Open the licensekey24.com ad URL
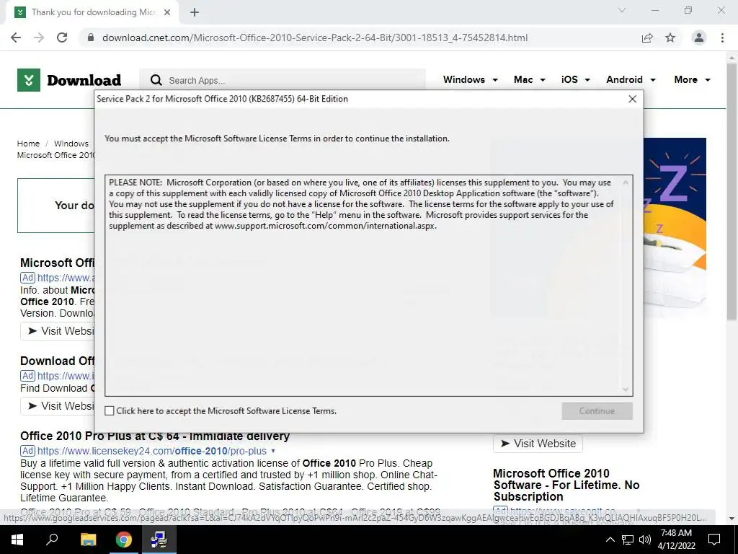Screen dimensions: 738x554 pos(152,452)
